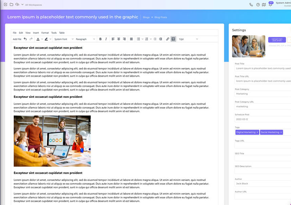The width and height of the screenshot is (291, 205).
Task: Toggle fullscreen editor mode
Action: coord(174,39)
